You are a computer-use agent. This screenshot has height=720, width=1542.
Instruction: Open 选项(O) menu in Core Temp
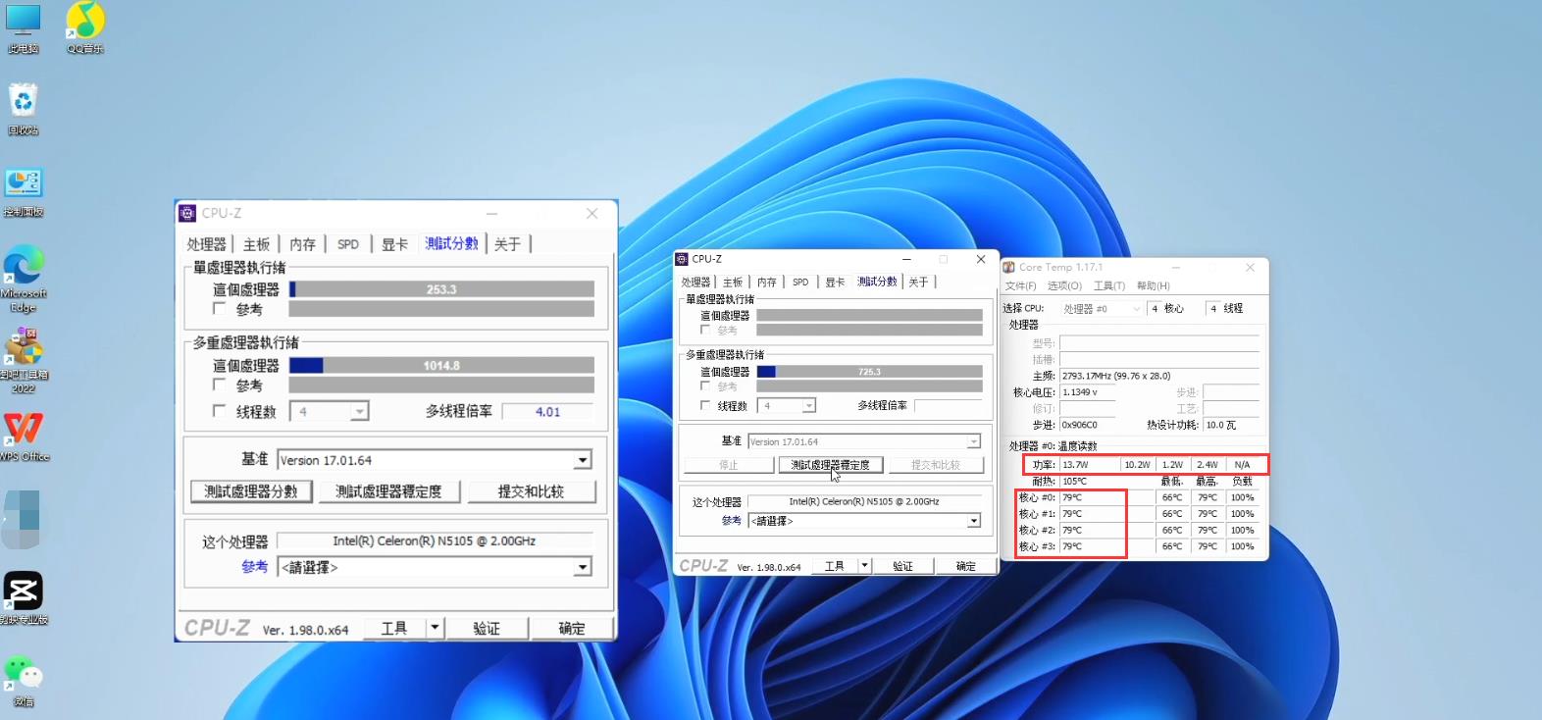click(1064, 285)
